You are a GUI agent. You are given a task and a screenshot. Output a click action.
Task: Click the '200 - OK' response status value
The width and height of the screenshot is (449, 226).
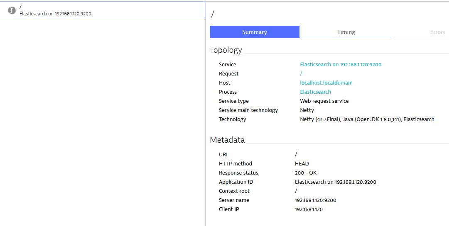pos(306,173)
